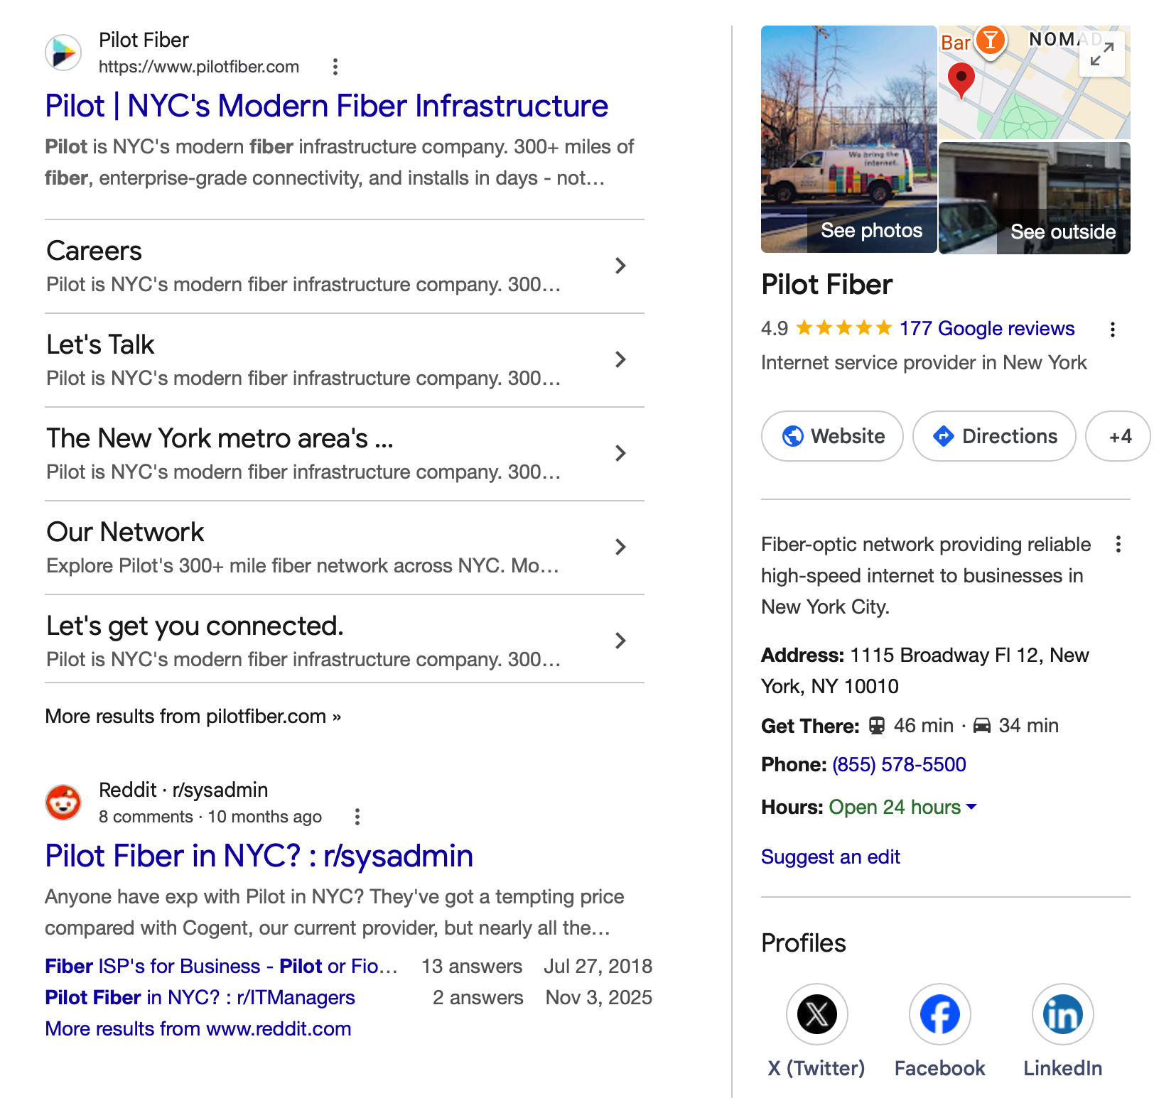The height and width of the screenshot is (1098, 1154).
Task: Click the "Nov 3, 2025" date text
Action: (x=599, y=997)
